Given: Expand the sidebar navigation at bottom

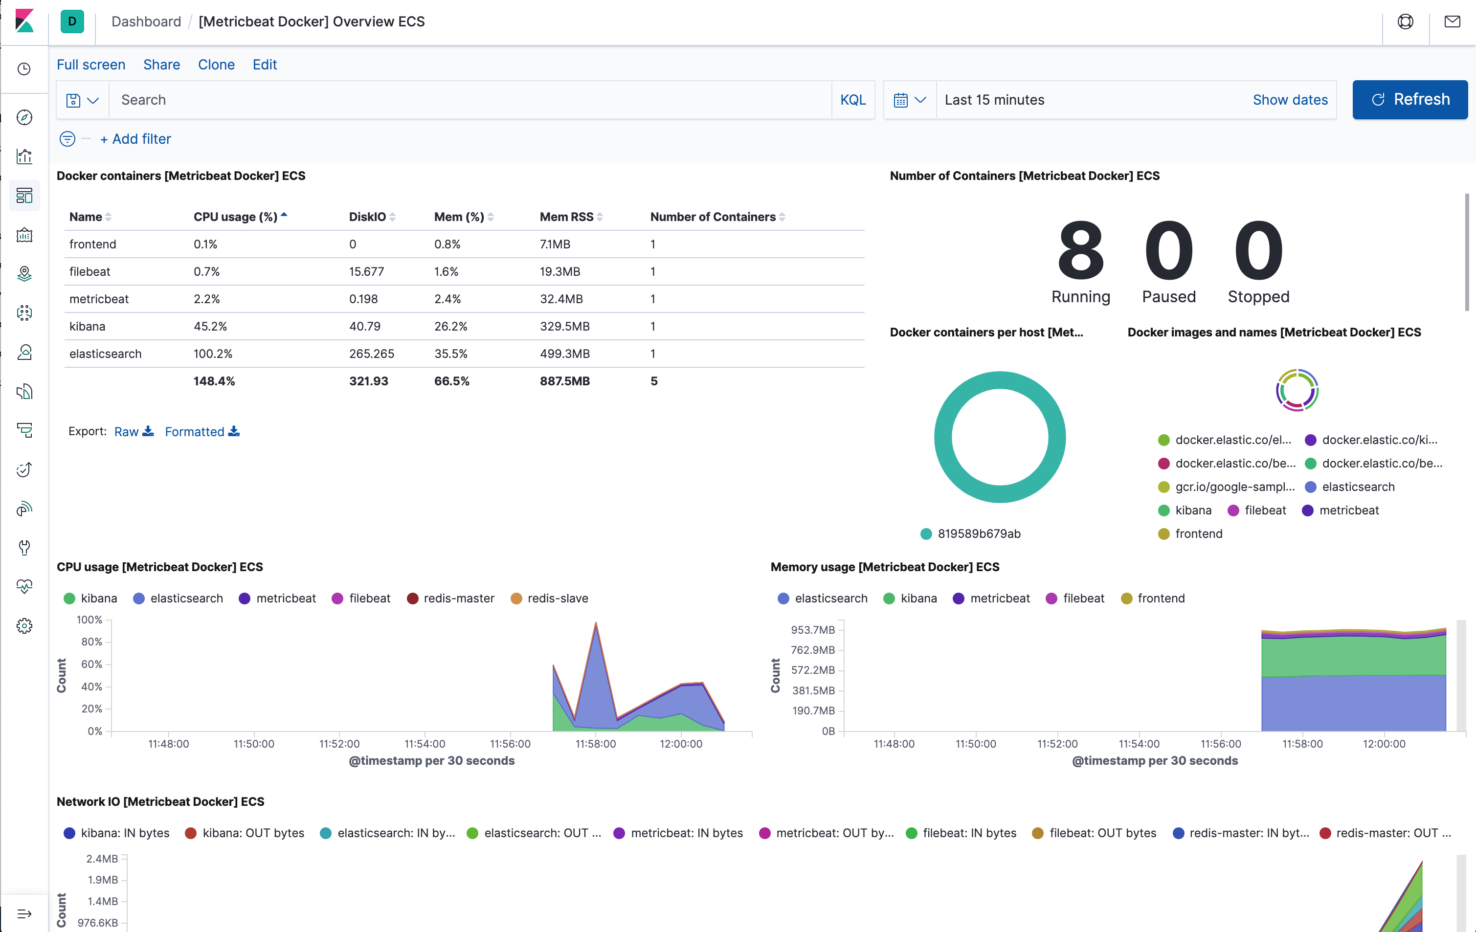Looking at the screenshot, I should pyautogui.click(x=24, y=913).
